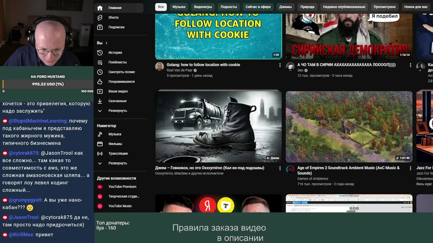Open Games of Ambience channel name
433x243 pixels.
pyautogui.click(x=313, y=179)
